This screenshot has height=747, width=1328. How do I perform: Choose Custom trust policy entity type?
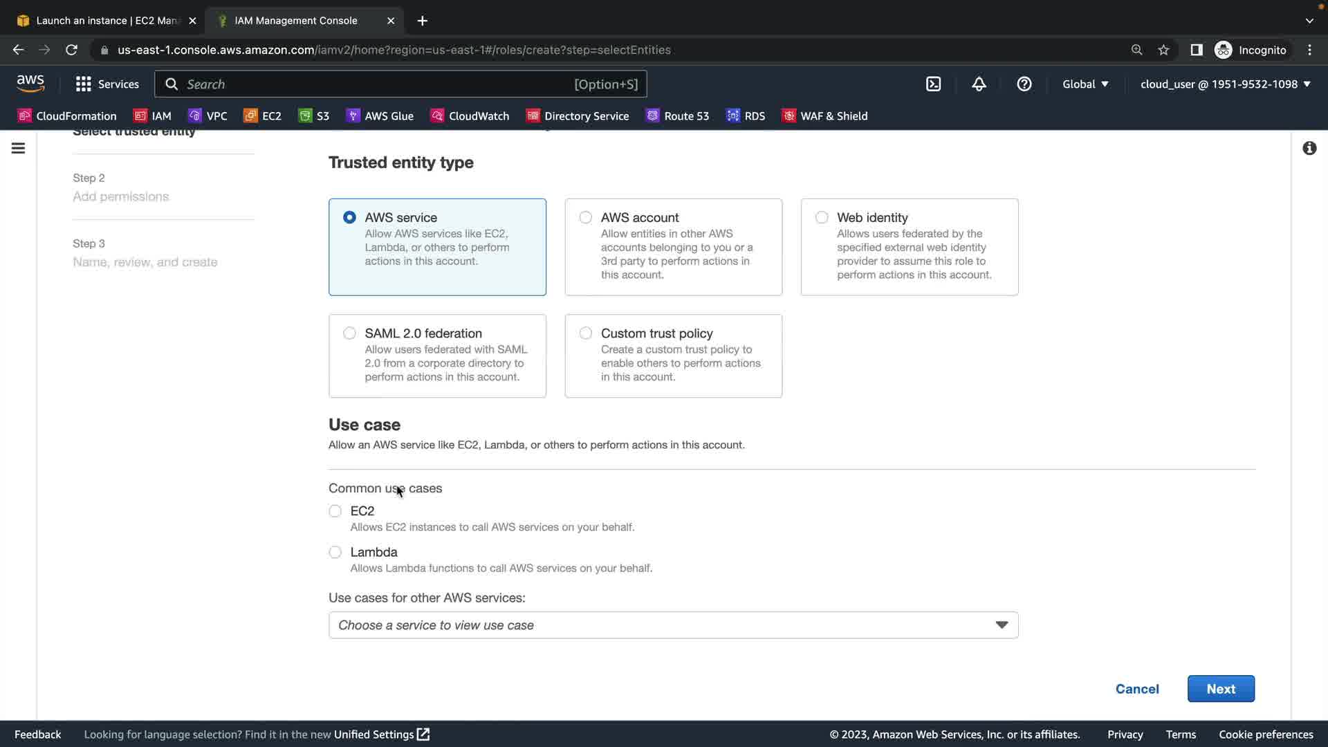pos(586,333)
